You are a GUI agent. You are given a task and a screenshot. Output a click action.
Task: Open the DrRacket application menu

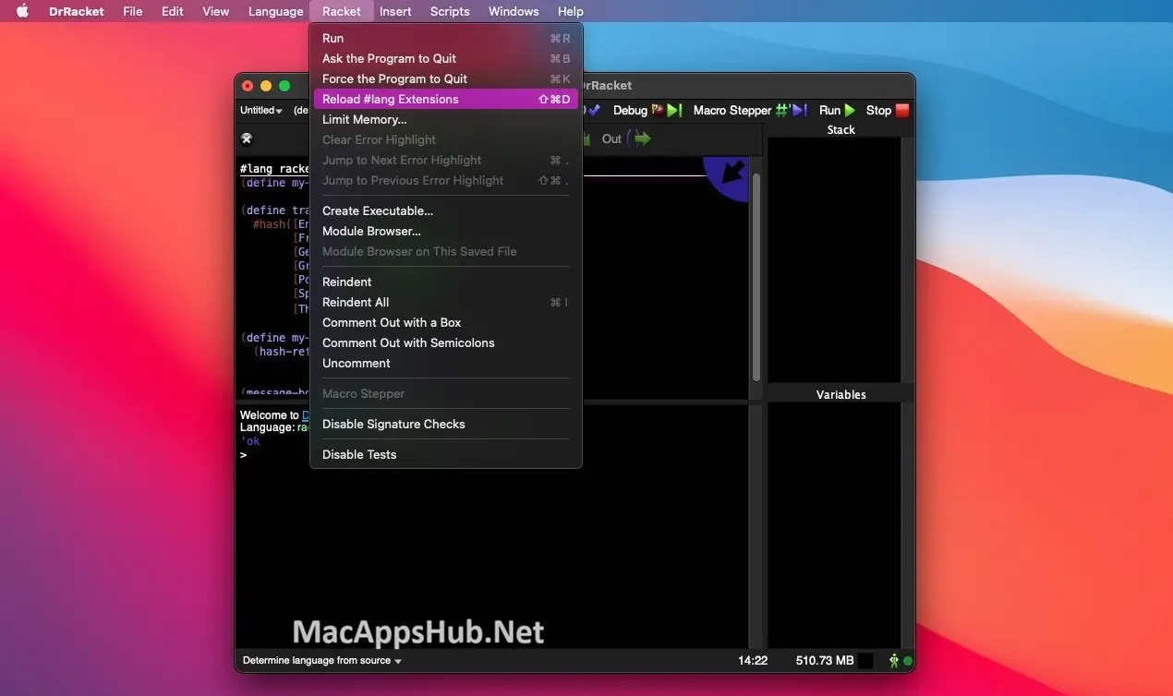click(x=77, y=11)
